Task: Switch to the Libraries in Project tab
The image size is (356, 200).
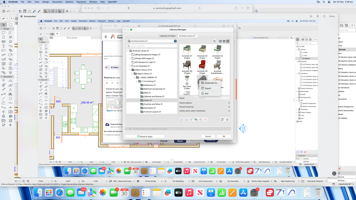Action: coord(167,36)
